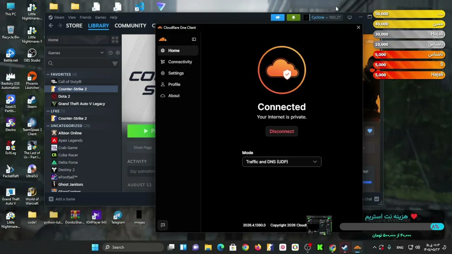This screenshot has height=254, width=452.
Task: Show hidden system tray icons
Action: (374, 247)
